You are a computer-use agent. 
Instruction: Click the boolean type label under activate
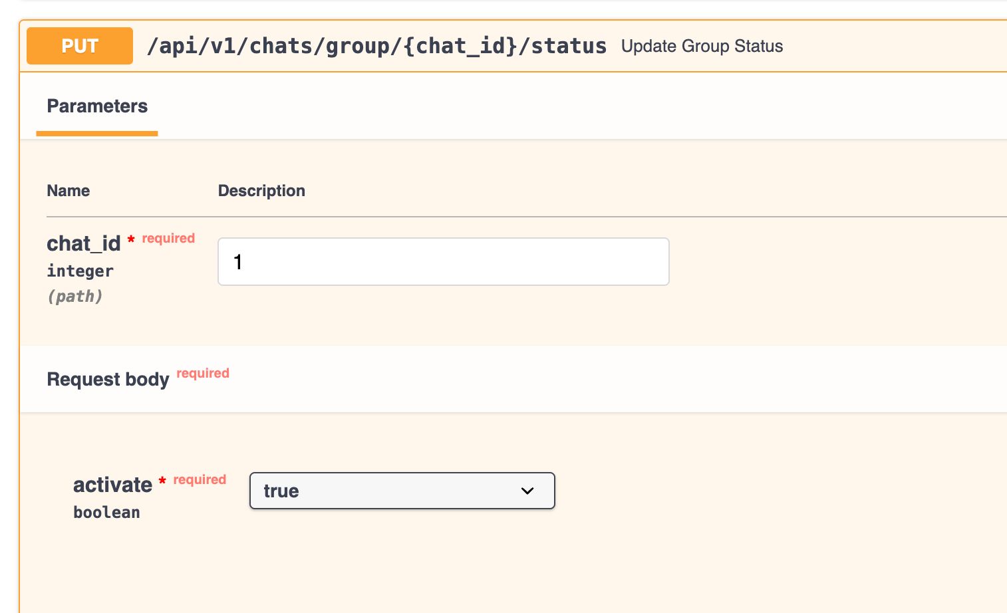(106, 513)
